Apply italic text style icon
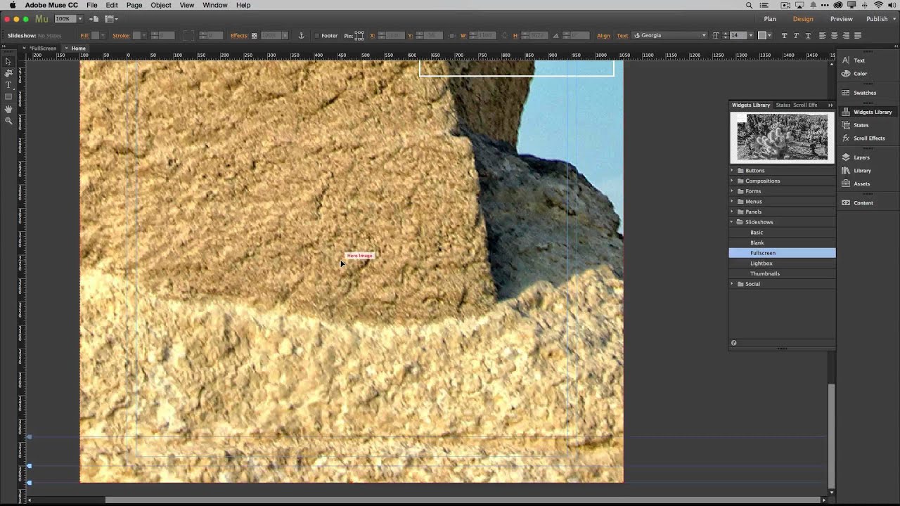 point(796,35)
